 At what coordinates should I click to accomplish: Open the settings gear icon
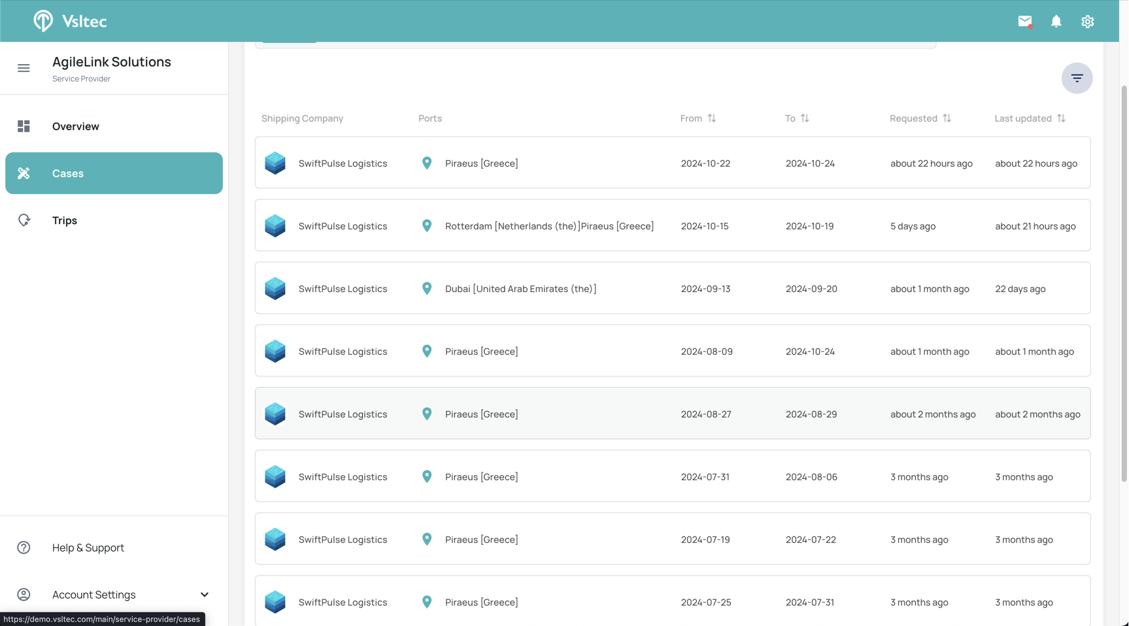[x=1087, y=22]
